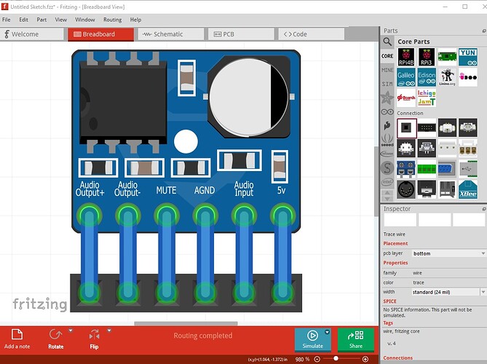
Task: Select the Intel Galileo part
Action: [405, 76]
